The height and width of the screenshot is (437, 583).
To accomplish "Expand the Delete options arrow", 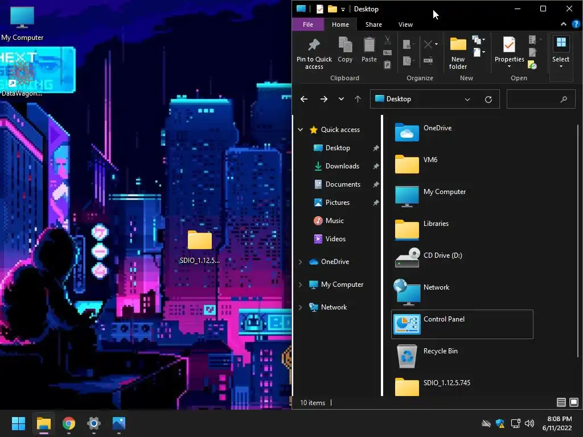I will pyautogui.click(x=437, y=44).
